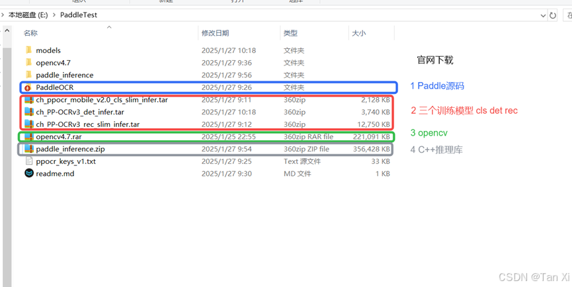Select ch_PP-OCRv3_det_infer.tar file name
The height and width of the screenshot is (287, 572).
click(x=80, y=112)
